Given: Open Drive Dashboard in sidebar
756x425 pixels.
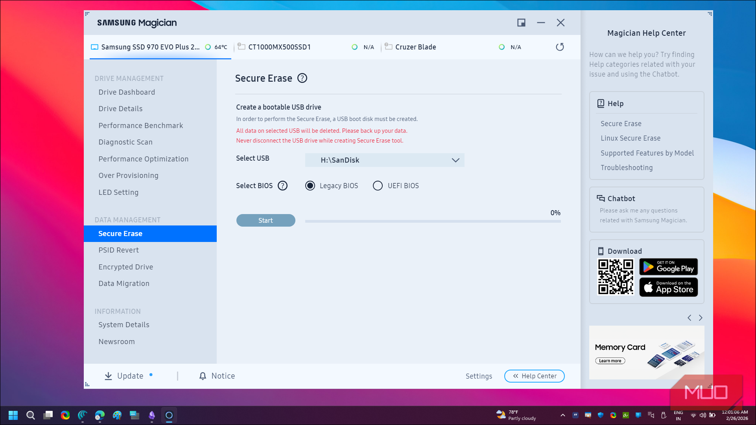Looking at the screenshot, I should tap(127, 92).
